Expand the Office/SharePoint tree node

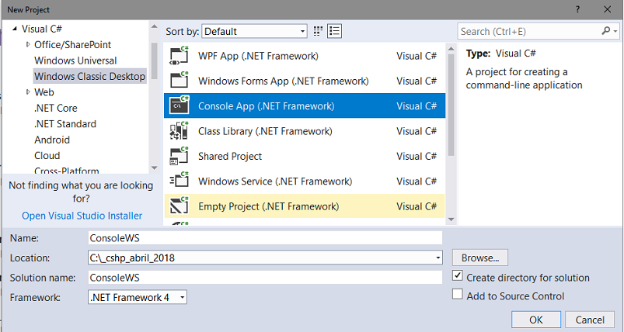pyautogui.click(x=28, y=44)
